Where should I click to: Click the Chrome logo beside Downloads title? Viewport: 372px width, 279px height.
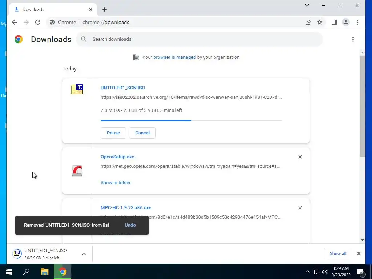(19, 39)
